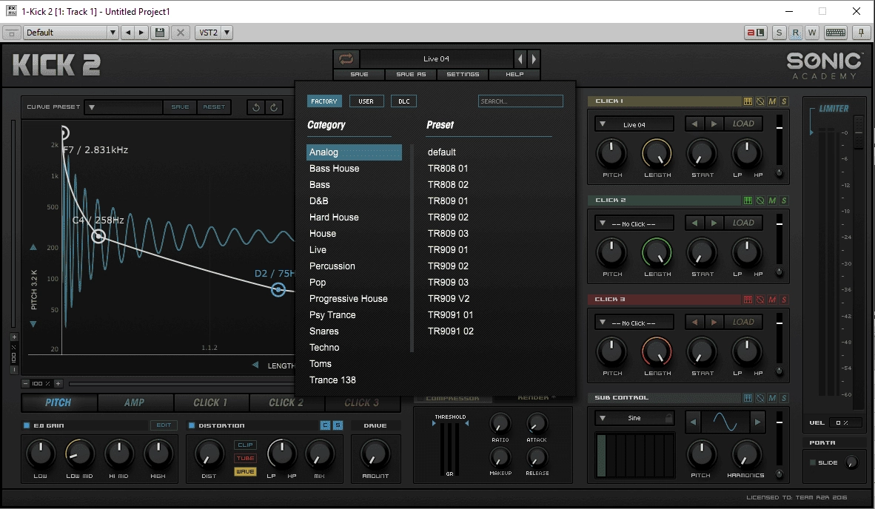Switch to the AMP tab
Image resolution: width=875 pixels, height=509 pixels.
135,402
